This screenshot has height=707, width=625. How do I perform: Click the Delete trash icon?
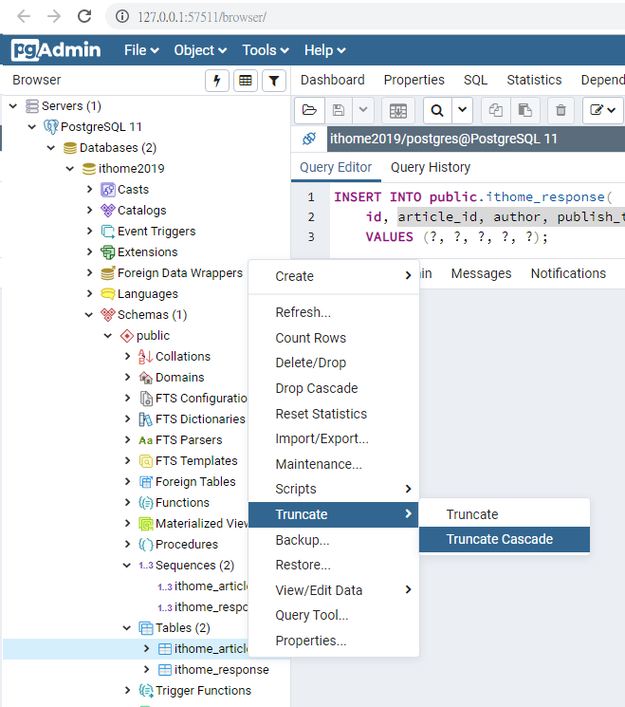click(x=561, y=110)
